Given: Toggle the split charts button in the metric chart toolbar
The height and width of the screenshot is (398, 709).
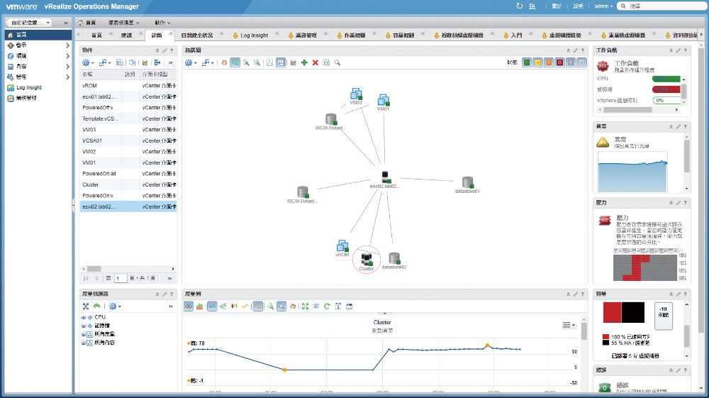Looking at the screenshot, I should pos(189,306).
